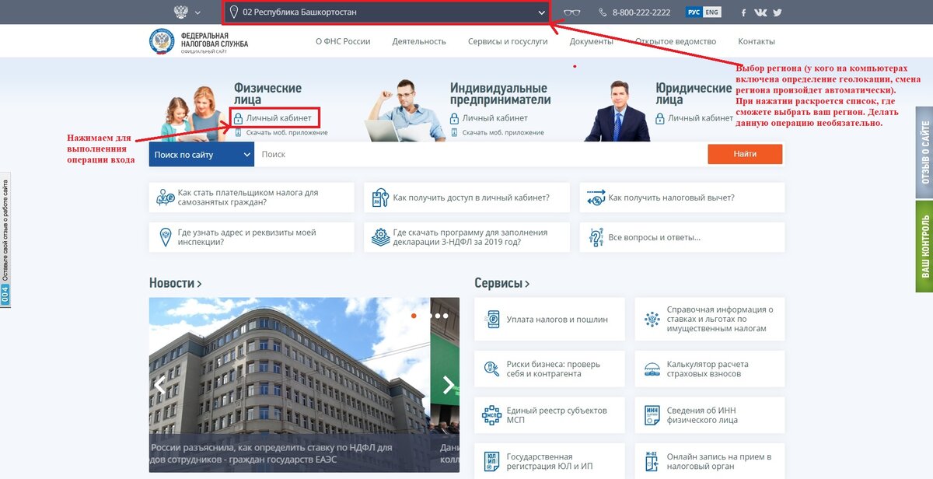
Task: Click 'Скачать моб. приложение' under Физические лица
Action: tap(287, 132)
